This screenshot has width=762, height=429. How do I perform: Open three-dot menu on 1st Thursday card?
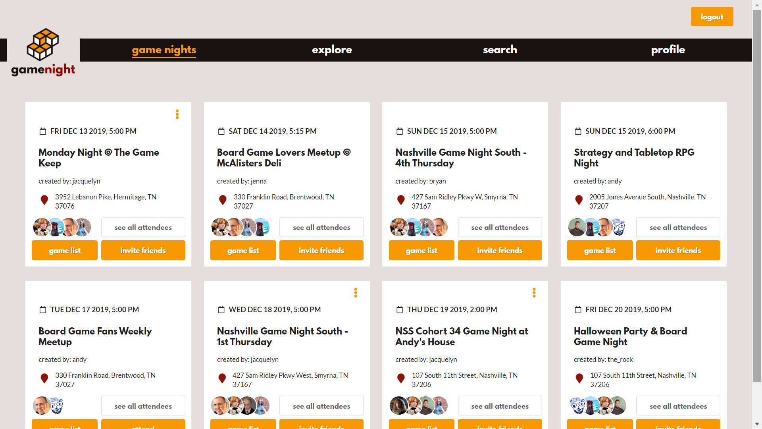(x=356, y=293)
